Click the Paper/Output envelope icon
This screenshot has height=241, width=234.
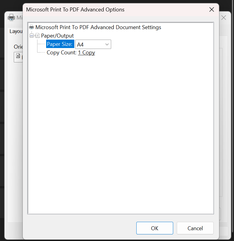coord(37,35)
